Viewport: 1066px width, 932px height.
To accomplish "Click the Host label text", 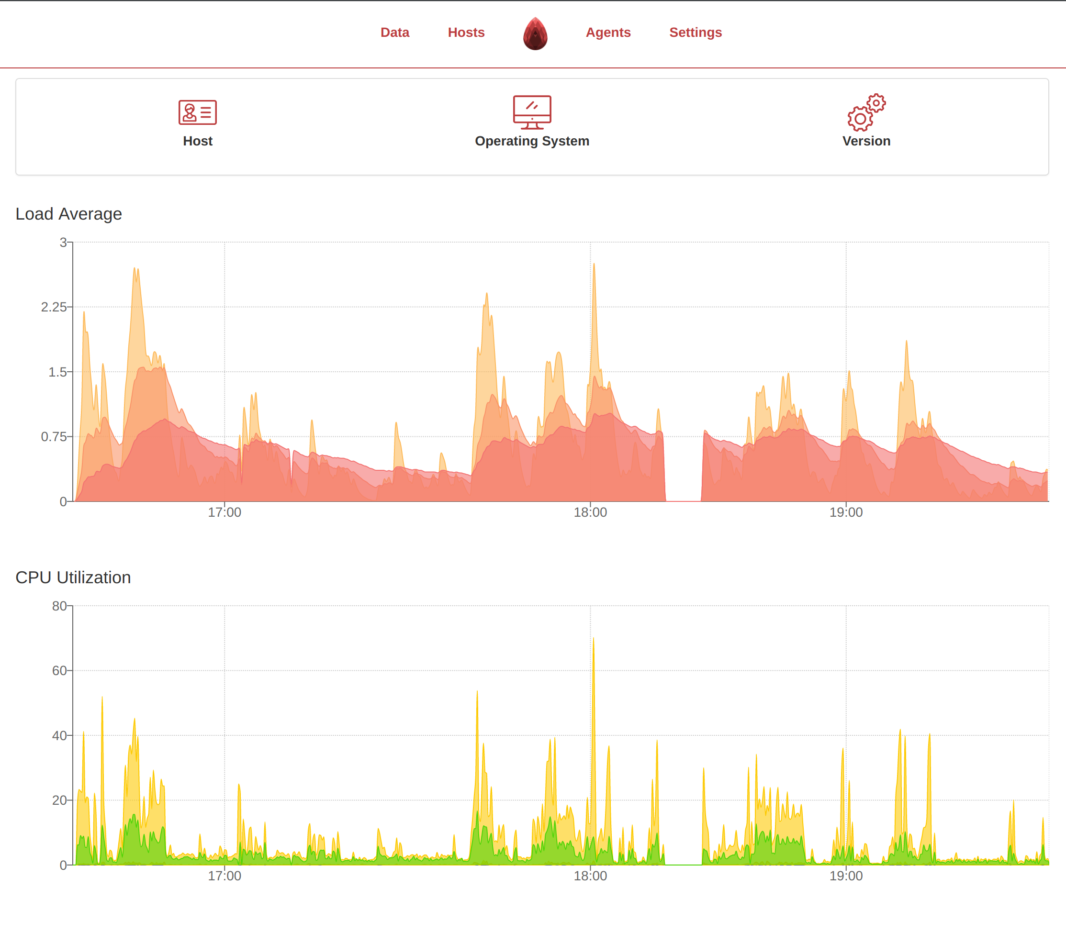I will 197,141.
